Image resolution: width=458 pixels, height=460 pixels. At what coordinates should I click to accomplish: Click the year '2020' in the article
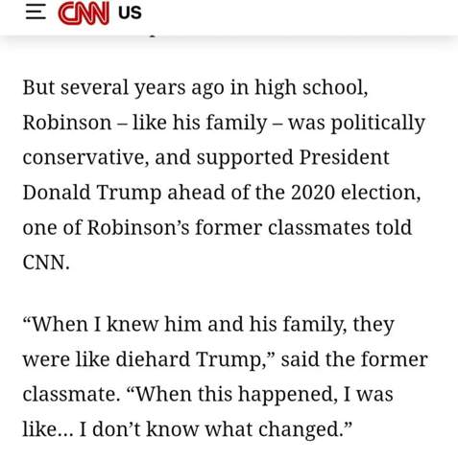pyautogui.click(x=313, y=193)
